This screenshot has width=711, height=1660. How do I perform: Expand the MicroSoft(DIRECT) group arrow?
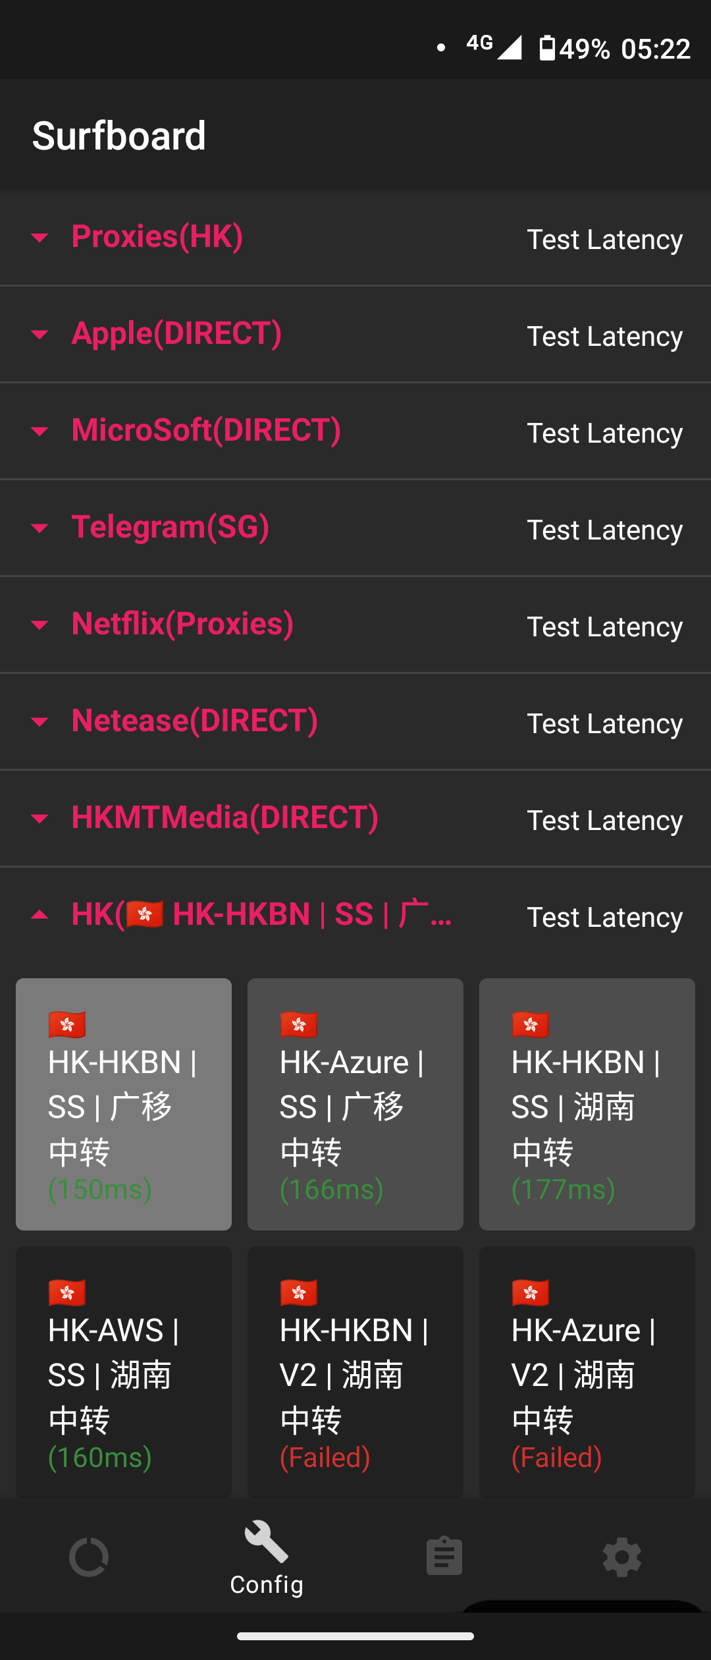tap(39, 431)
